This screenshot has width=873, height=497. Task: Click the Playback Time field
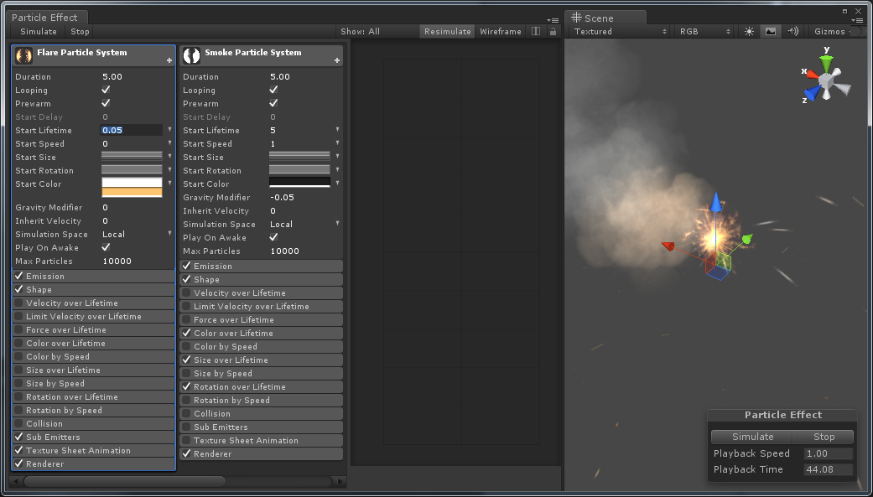click(829, 469)
